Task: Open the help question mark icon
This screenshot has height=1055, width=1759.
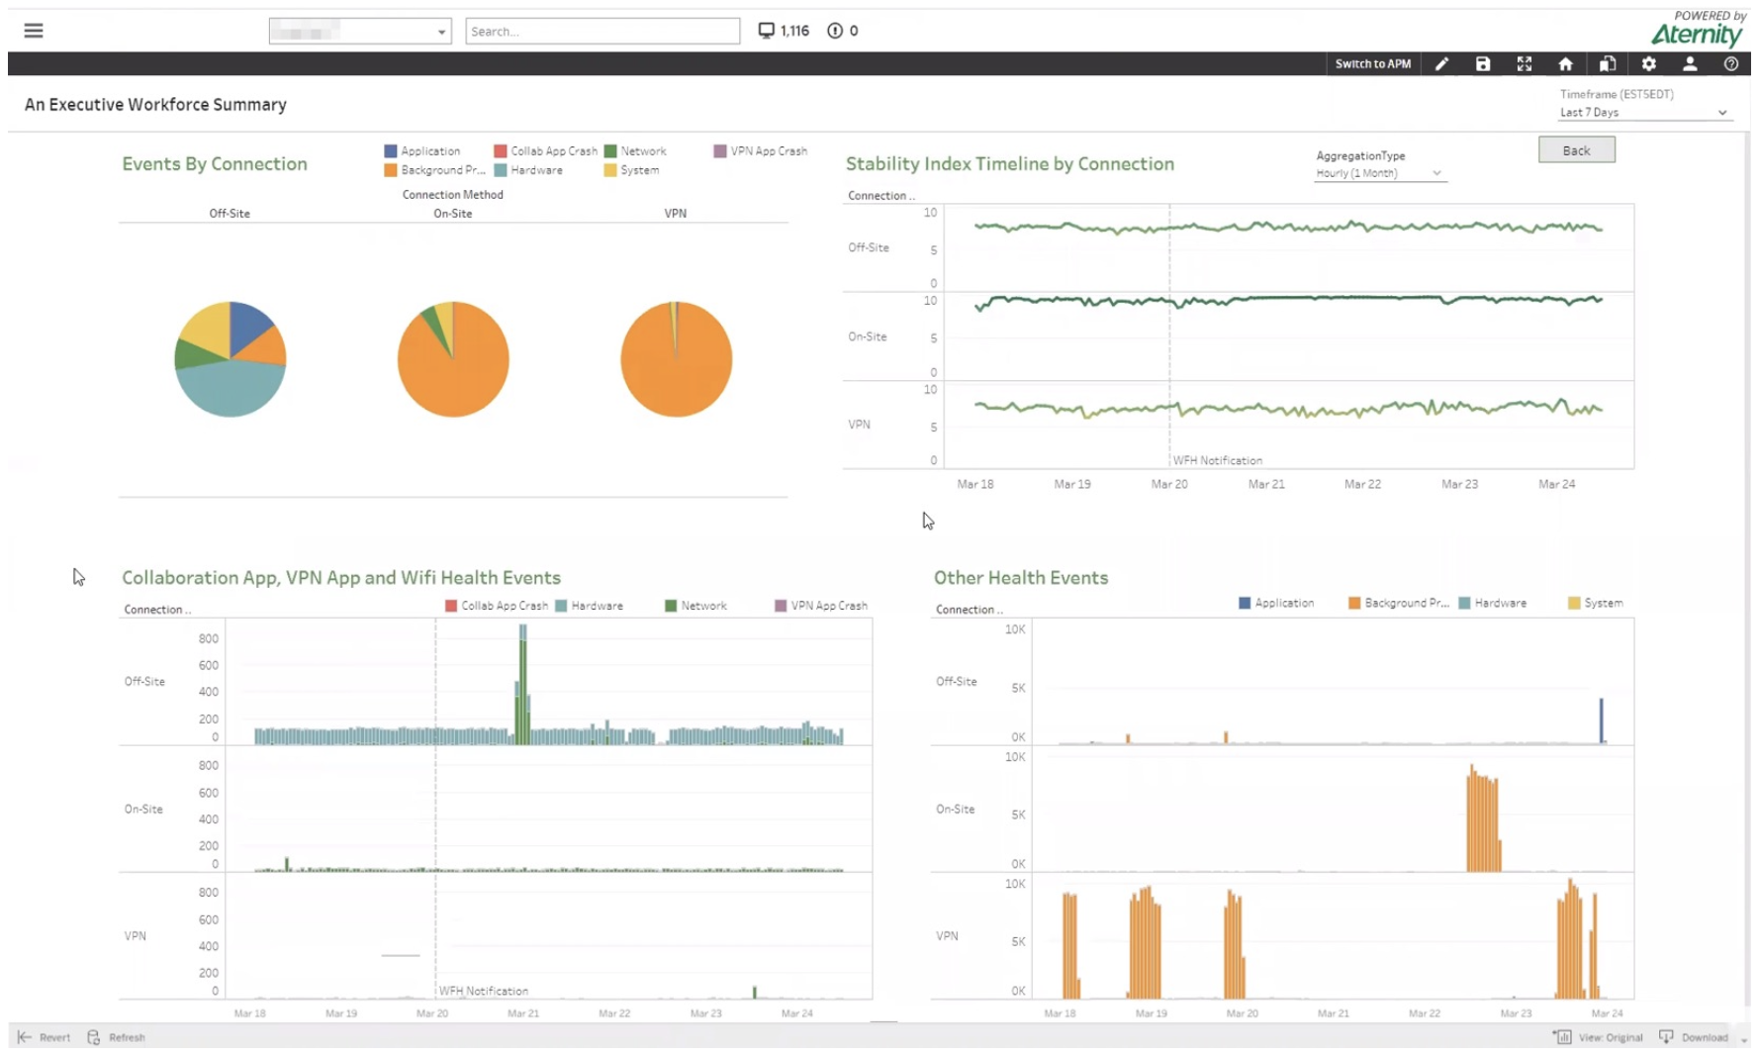Action: [x=1730, y=63]
